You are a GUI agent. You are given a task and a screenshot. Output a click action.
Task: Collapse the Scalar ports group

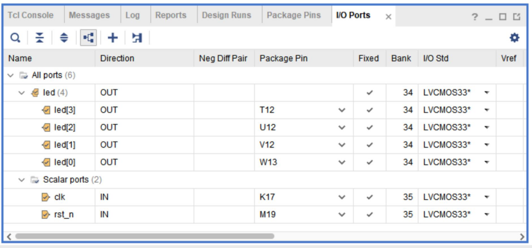point(22,180)
